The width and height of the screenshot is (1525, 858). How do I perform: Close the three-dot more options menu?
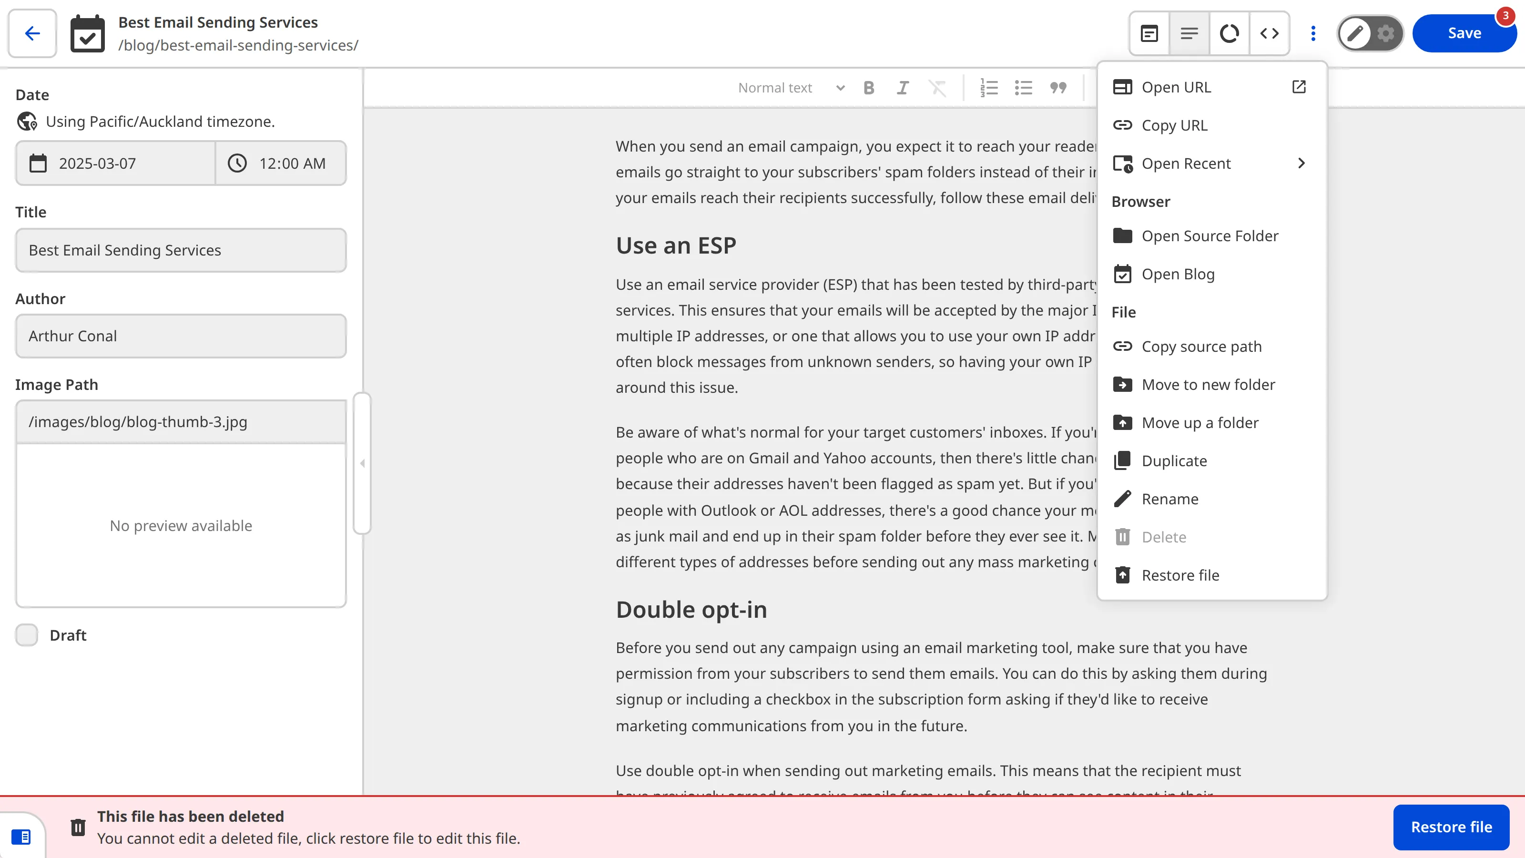(x=1313, y=33)
